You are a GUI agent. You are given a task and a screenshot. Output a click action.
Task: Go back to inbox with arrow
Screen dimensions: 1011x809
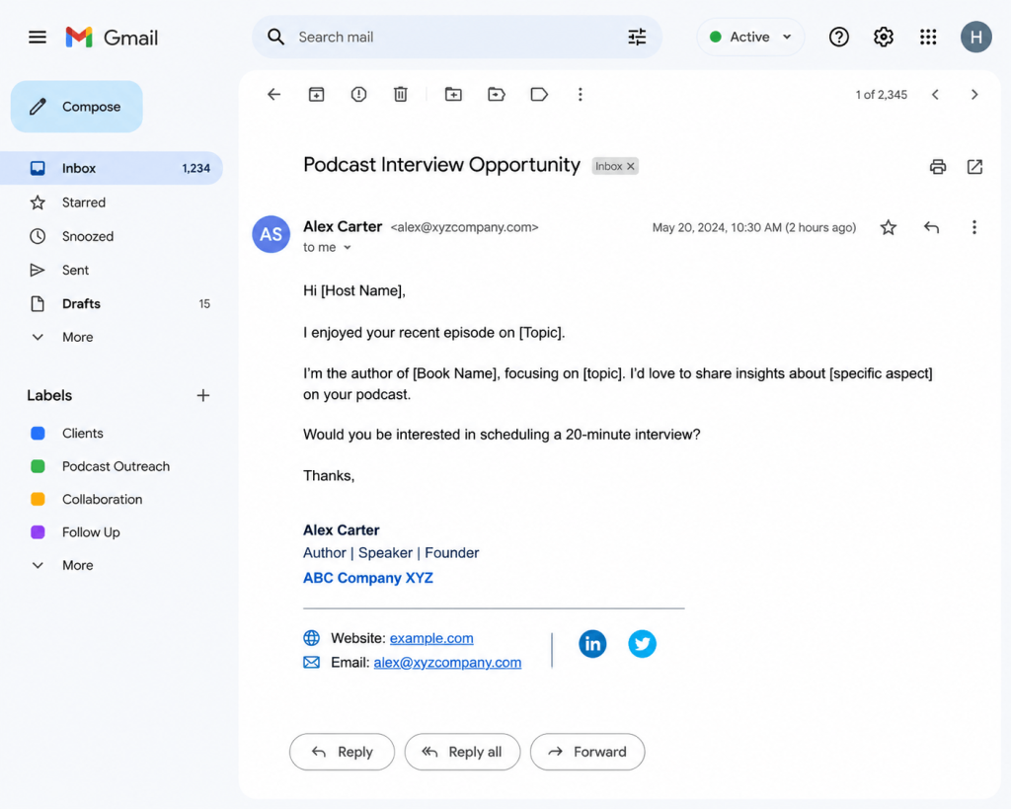pos(274,94)
